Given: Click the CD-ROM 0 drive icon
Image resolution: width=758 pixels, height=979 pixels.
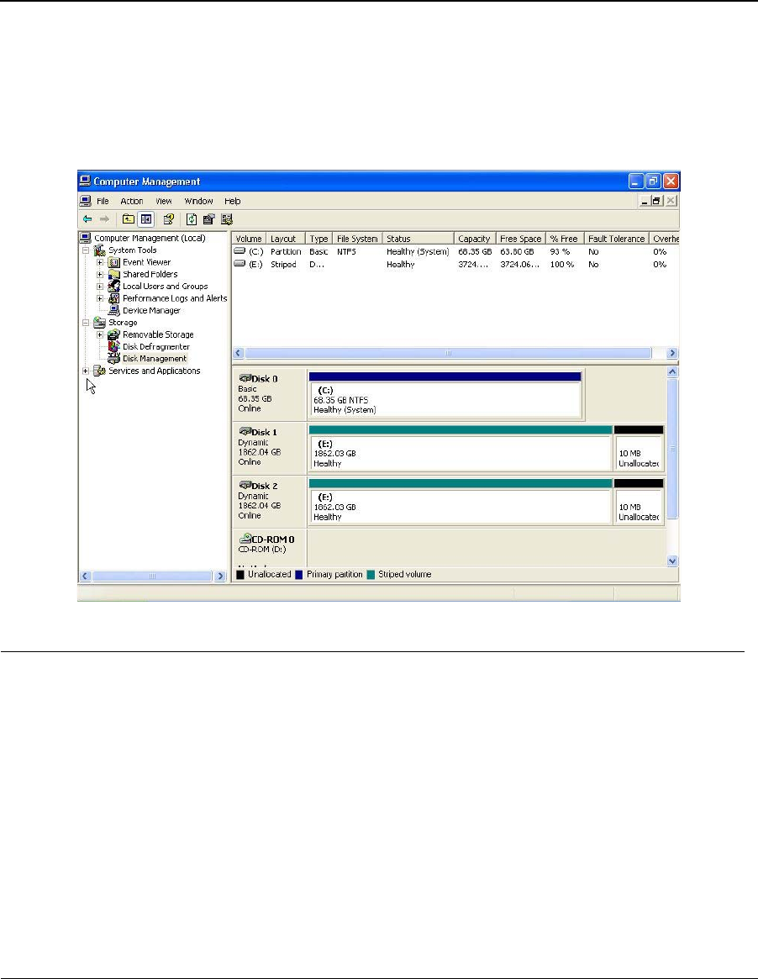Looking at the screenshot, I should [x=245, y=539].
